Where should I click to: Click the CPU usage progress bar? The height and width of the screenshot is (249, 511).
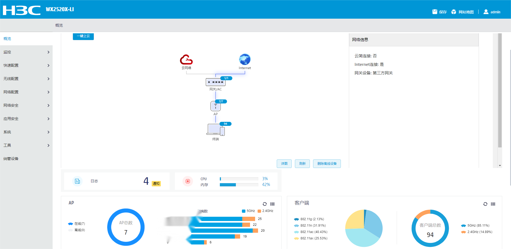pos(239,179)
